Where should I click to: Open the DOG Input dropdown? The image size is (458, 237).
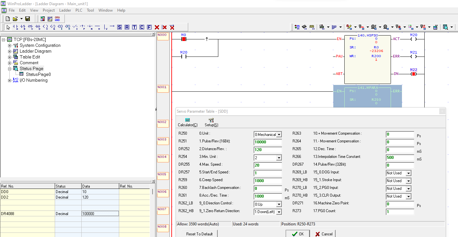pyautogui.click(x=408, y=173)
